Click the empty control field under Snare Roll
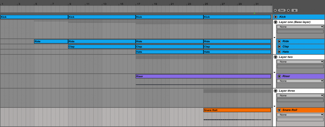This screenshot has height=127, width=325. coord(300,119)
